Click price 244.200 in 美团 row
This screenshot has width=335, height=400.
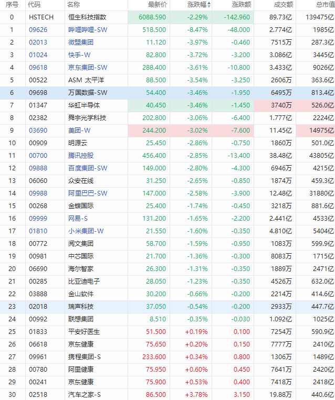[154, 131]
